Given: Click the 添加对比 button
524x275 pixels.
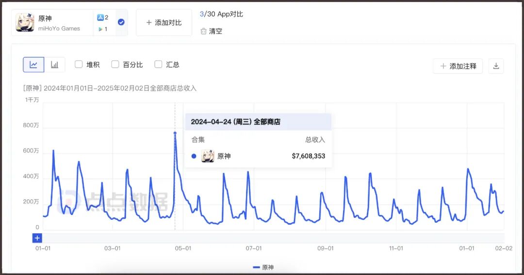Looking at the screenshot, I should point(164,23).
